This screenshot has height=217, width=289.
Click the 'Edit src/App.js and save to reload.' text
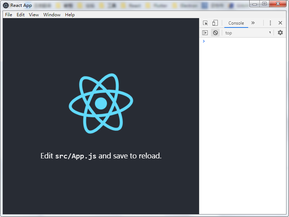101,156
